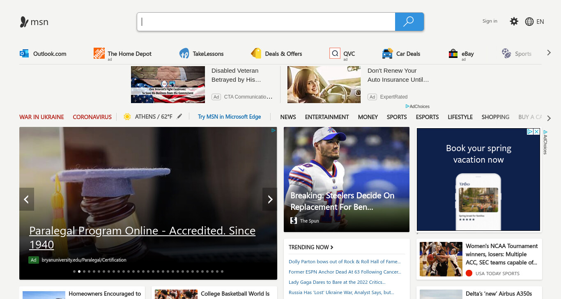Open Lady Gaga Dares to Bare headline
Image resolution: width=561 pixels, height=299 pixels.
(x=337, y=282)
